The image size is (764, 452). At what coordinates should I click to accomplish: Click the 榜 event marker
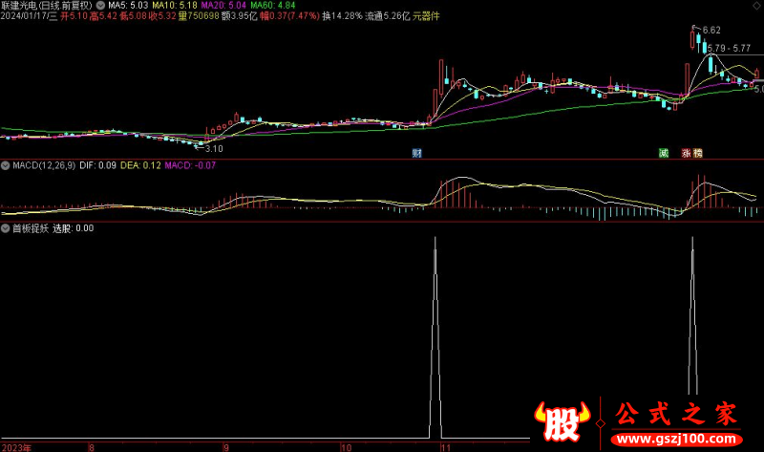[x=697, y=153]
